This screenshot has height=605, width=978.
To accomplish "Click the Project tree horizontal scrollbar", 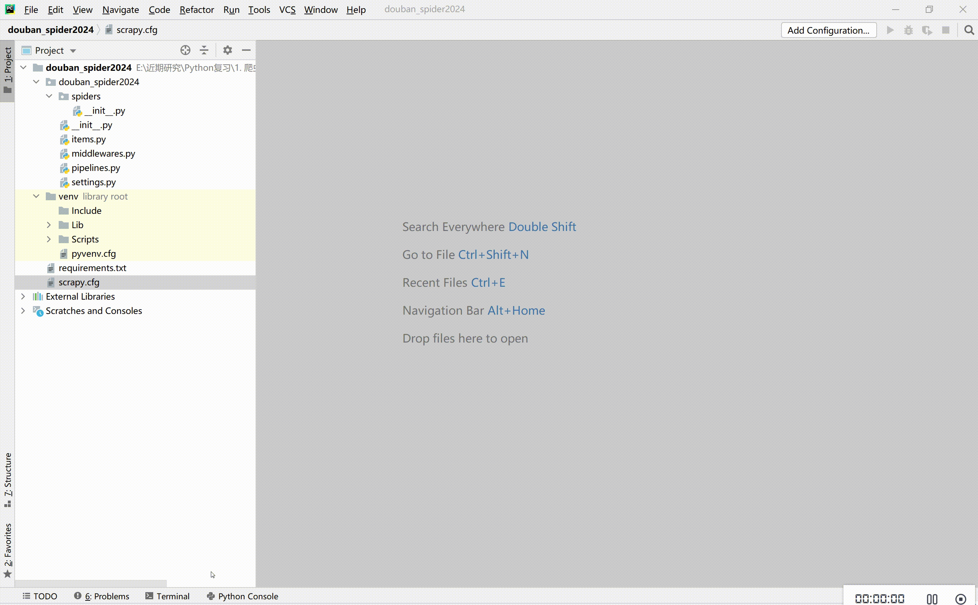I will (x=91, y=583).
